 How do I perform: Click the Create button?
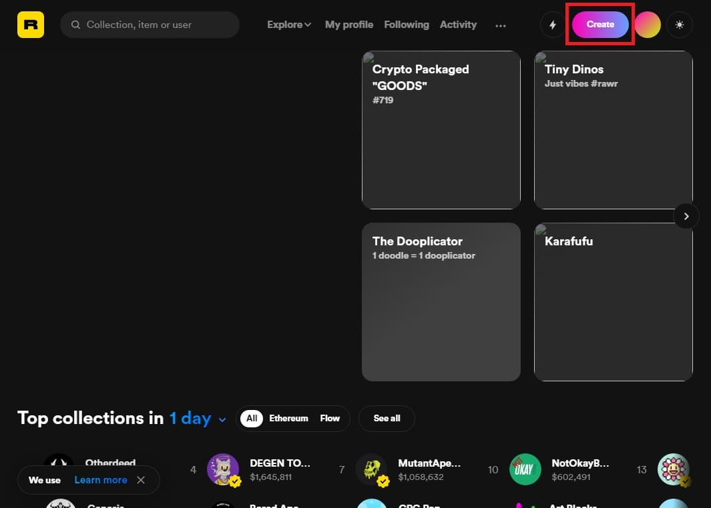click(600, 25)
